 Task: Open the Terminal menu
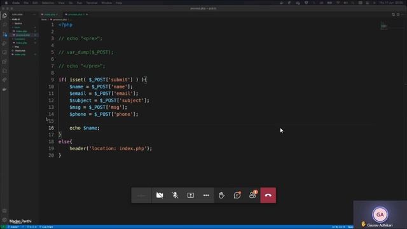pos(92,3)
